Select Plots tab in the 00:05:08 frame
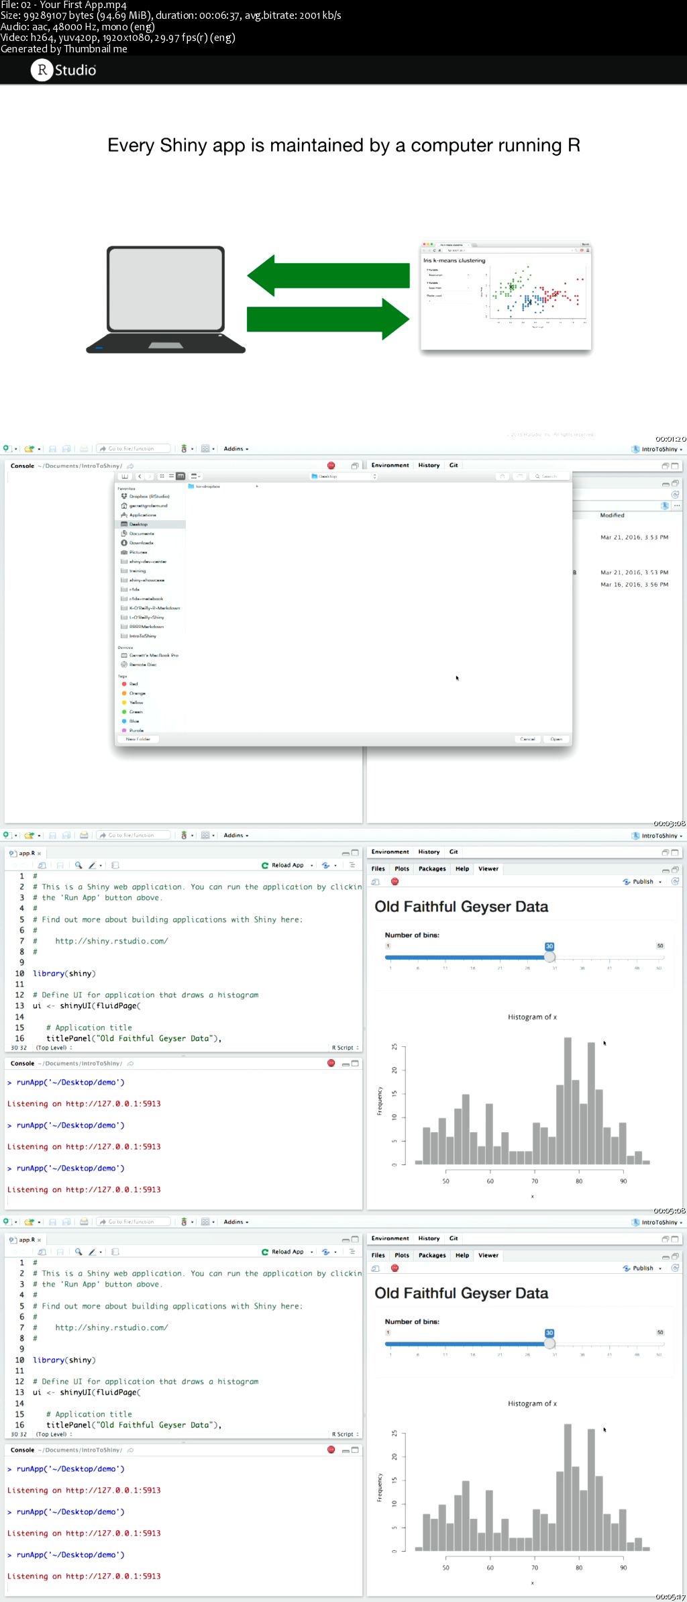 click(x=402, y=868)
